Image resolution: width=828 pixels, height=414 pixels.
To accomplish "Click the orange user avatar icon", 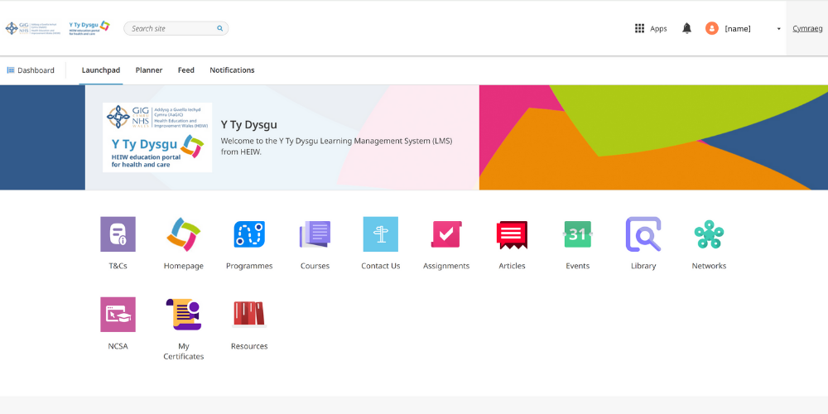I will coord(712,28).
